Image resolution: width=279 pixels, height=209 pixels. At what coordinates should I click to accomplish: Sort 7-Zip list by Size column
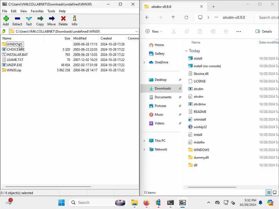coord(67,38)
